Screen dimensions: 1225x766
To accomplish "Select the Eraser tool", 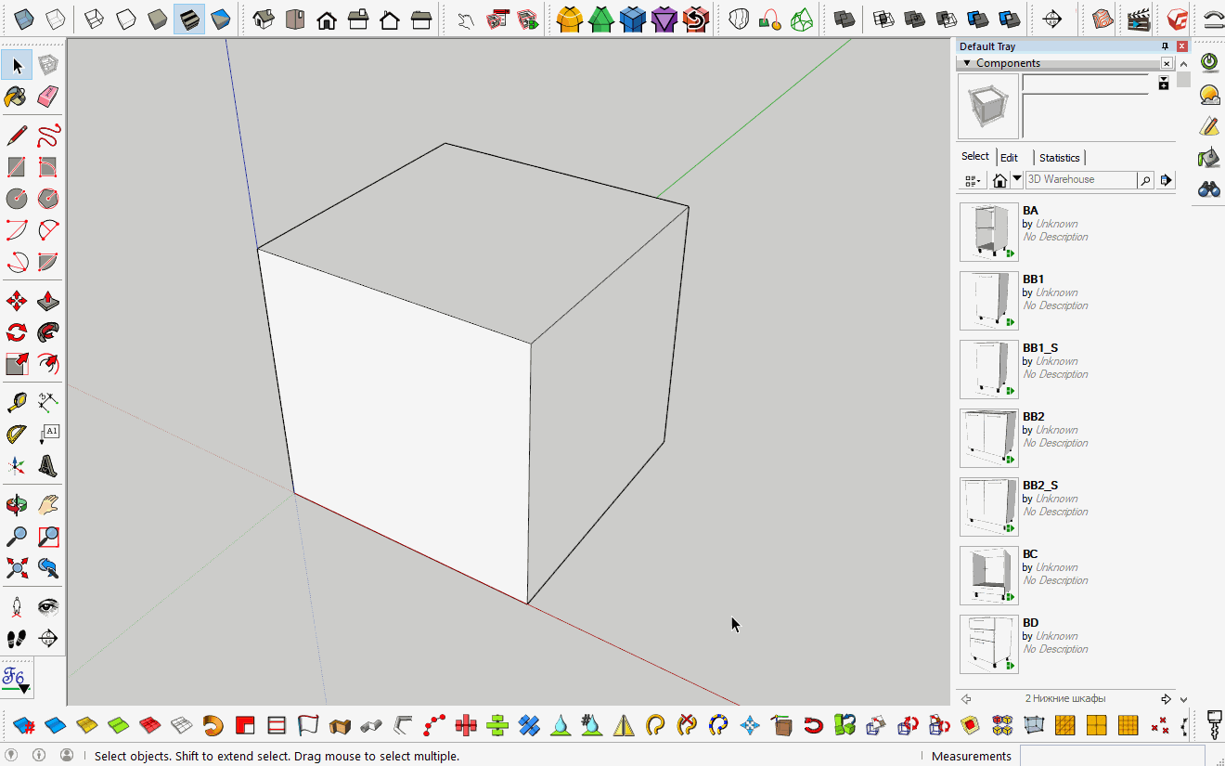I will (48, 97).
